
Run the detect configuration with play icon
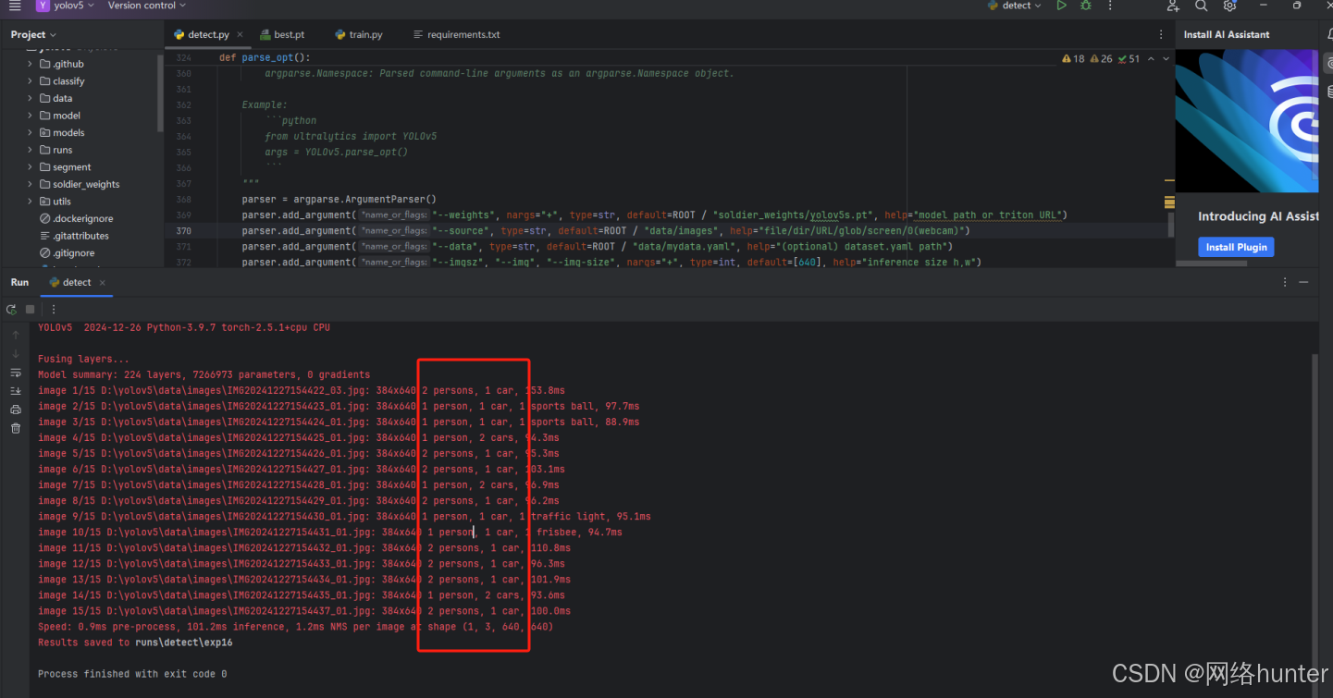(1062, 6)
